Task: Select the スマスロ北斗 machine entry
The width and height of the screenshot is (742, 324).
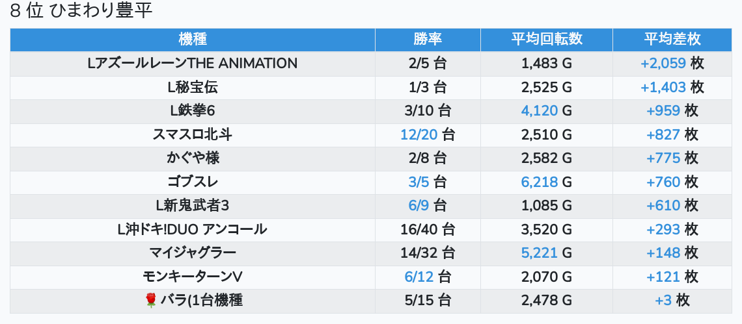Action: coord(193,135)
